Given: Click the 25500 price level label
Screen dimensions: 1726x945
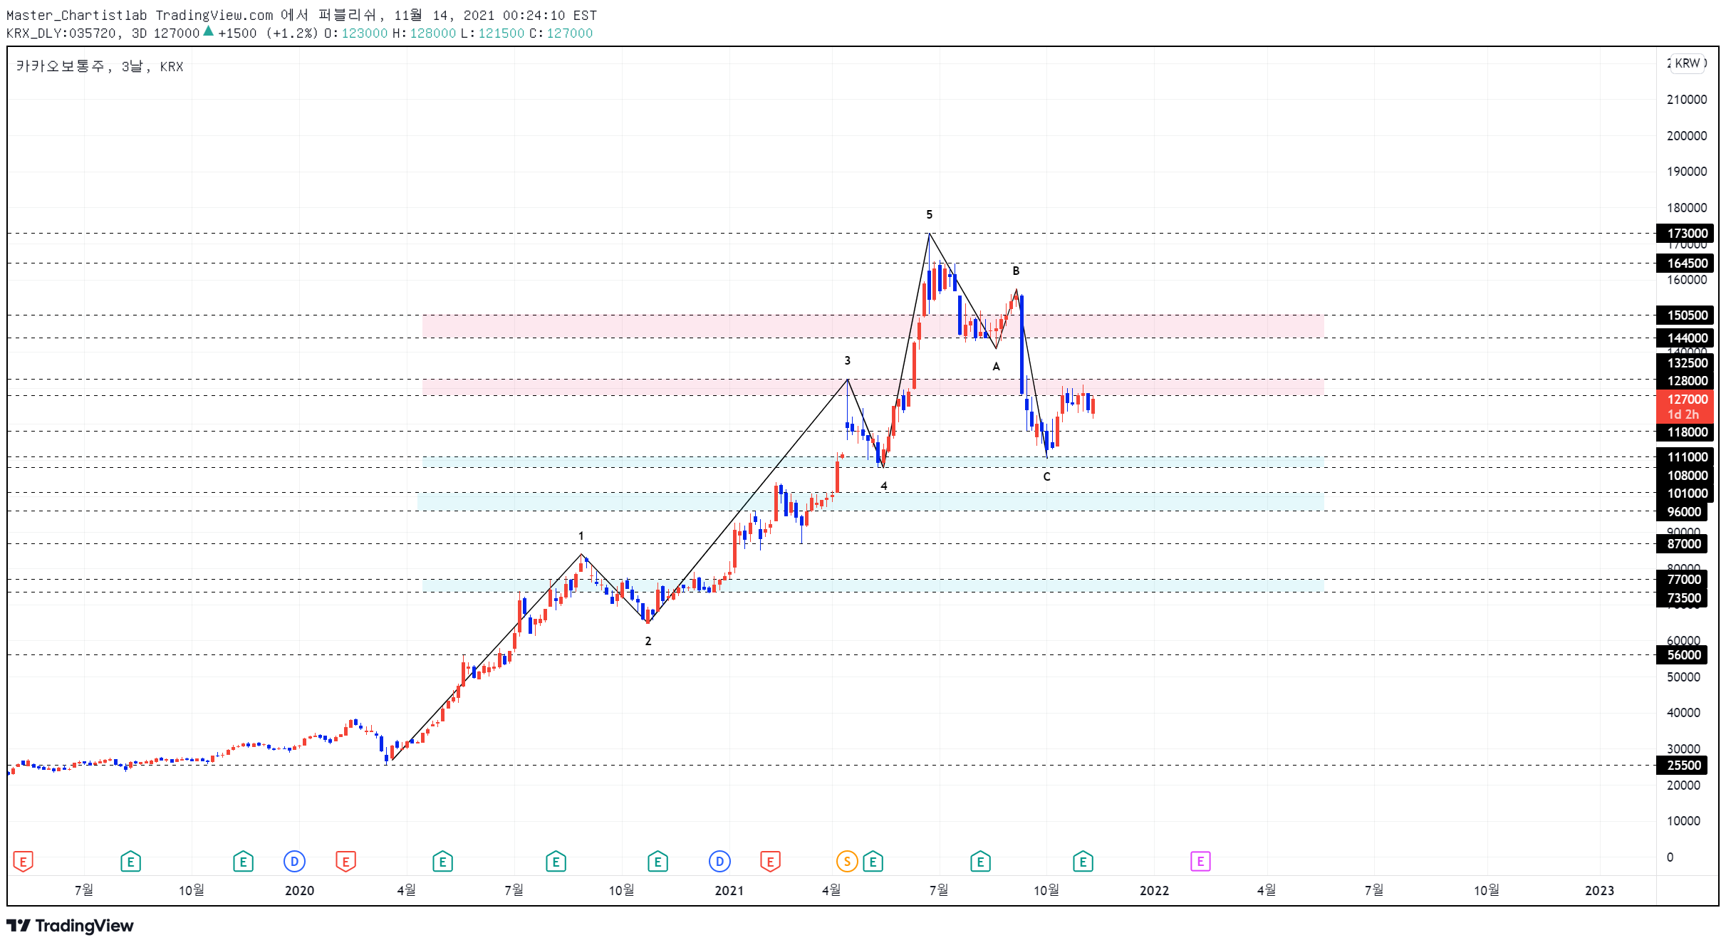Looking at the screenshot, I should pyautogui.click(x=1684, y=766).
